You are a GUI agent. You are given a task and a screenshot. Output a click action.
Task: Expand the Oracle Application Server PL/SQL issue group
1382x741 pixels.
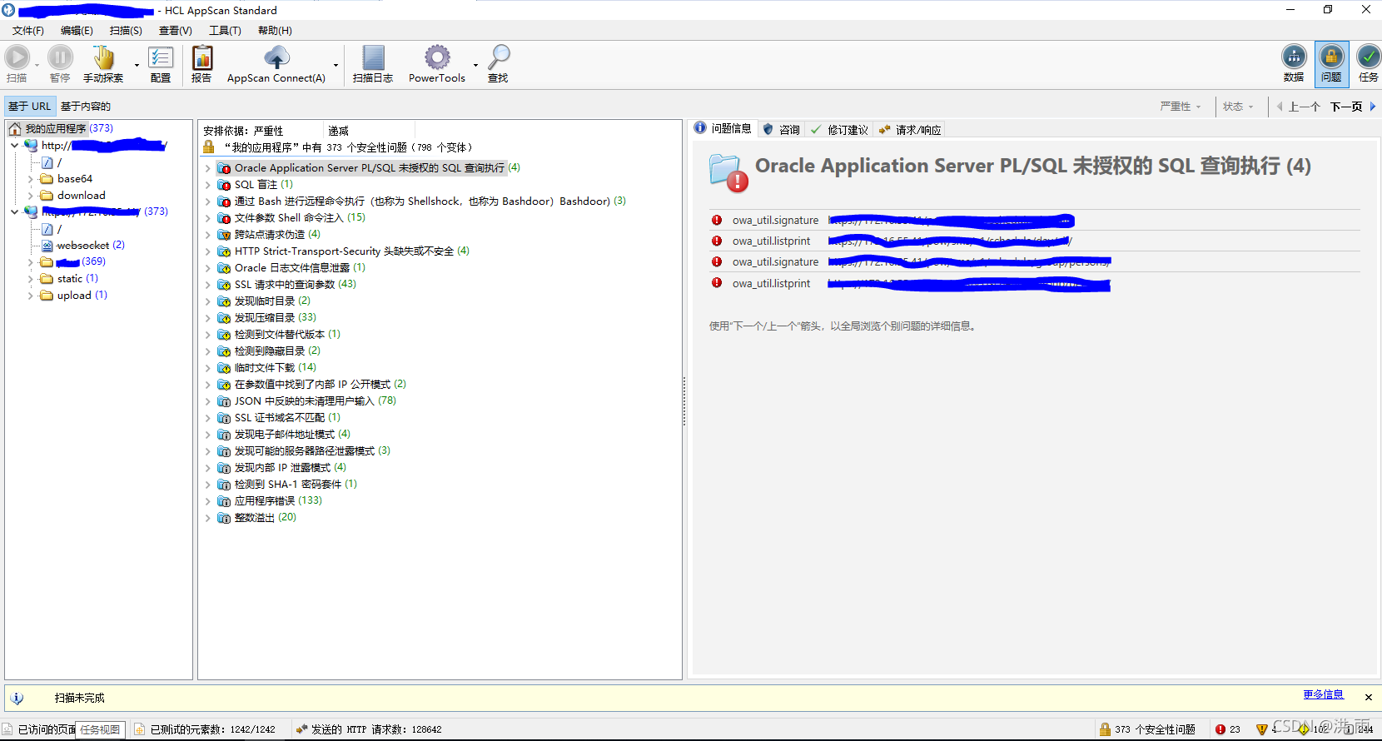coord(208,168)
